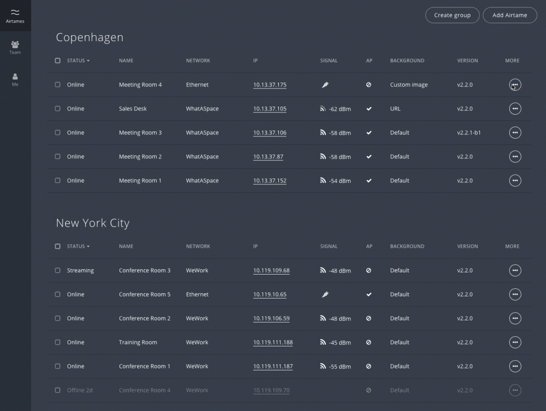Open IP link 10.119.111.187
Image resolution: width=546 pixels, height=411 pixels.
(273, 367)
